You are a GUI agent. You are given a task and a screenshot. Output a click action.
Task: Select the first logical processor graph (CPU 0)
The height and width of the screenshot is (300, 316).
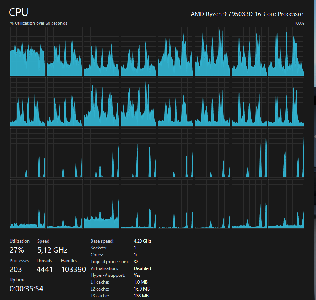tap(28, 51)
